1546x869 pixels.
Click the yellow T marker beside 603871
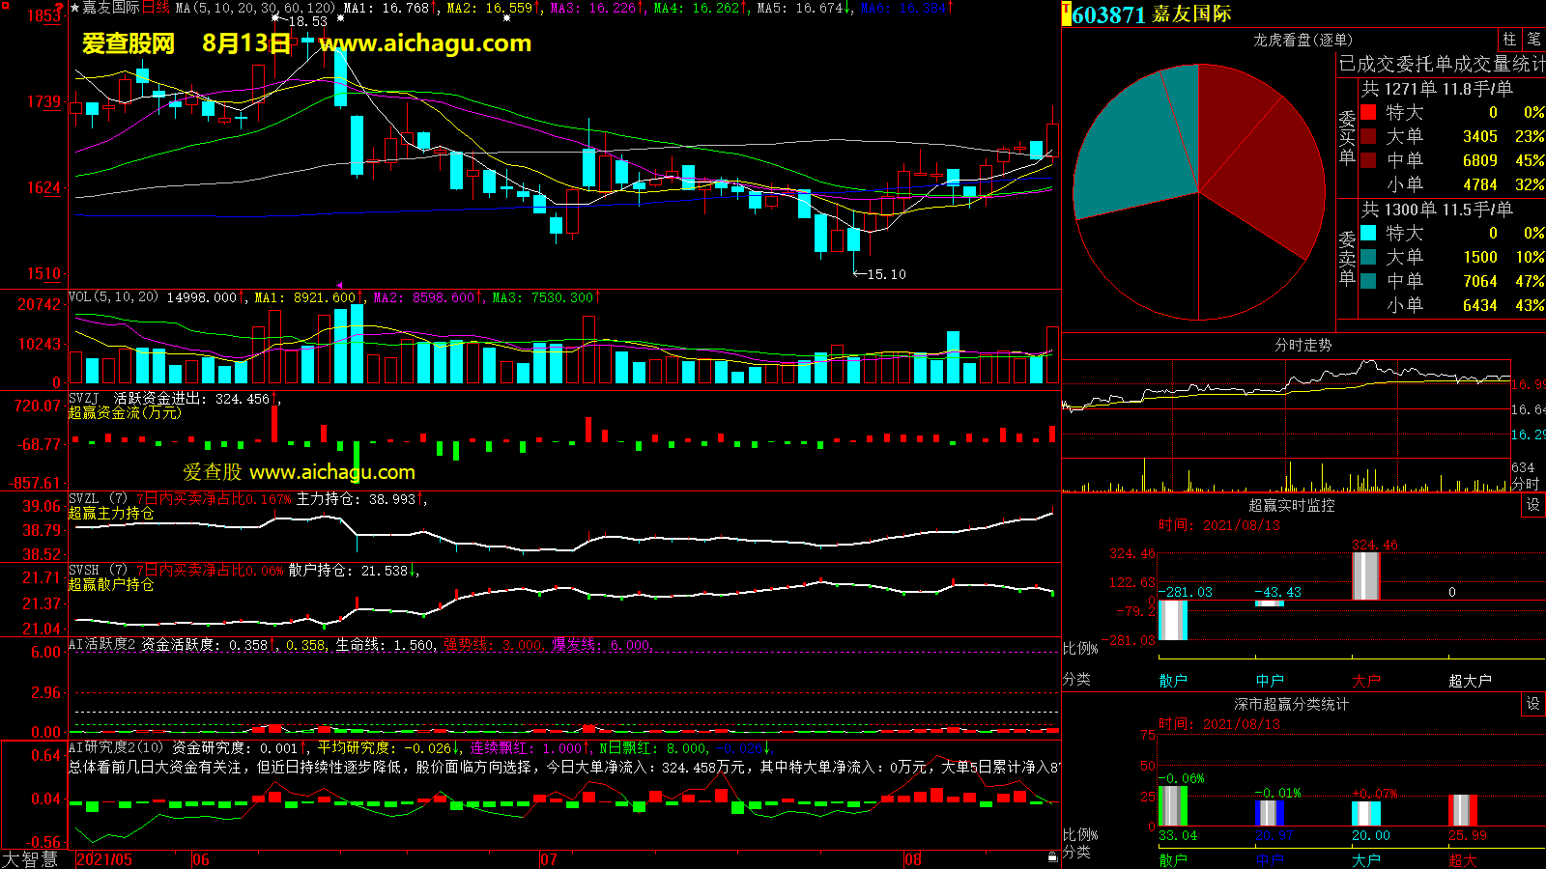coord(1066,14)
